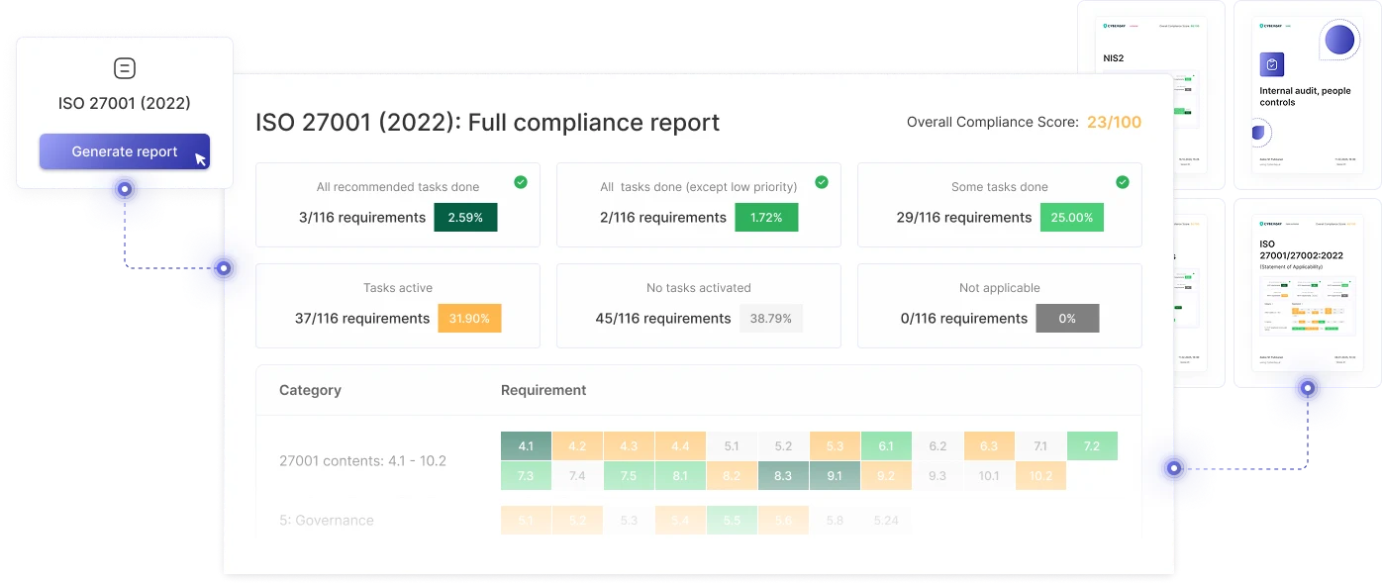Viewport: 1382px width, 584px height.
Task: Click the document icon above ISO 27001 (2022)
Action: tap(124, 68)
